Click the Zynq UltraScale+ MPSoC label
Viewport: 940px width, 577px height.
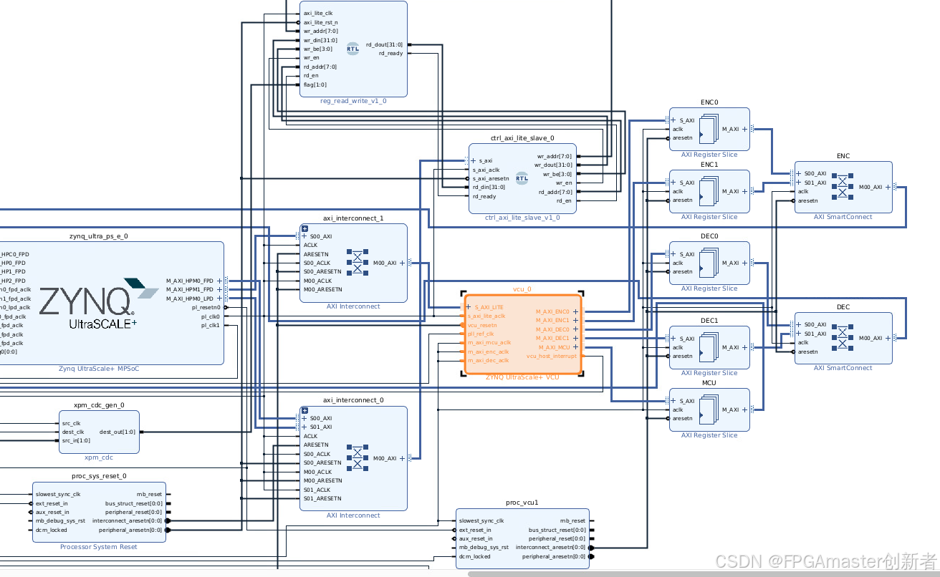pyautogui.click(x=99, y=369)
